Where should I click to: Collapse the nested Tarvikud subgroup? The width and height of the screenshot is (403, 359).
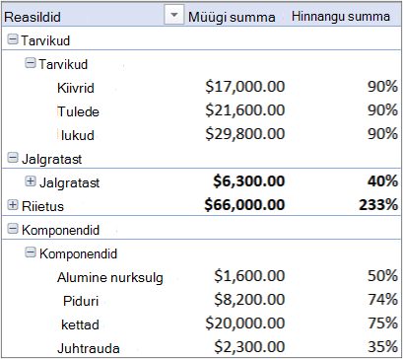[x=31, y=63]
